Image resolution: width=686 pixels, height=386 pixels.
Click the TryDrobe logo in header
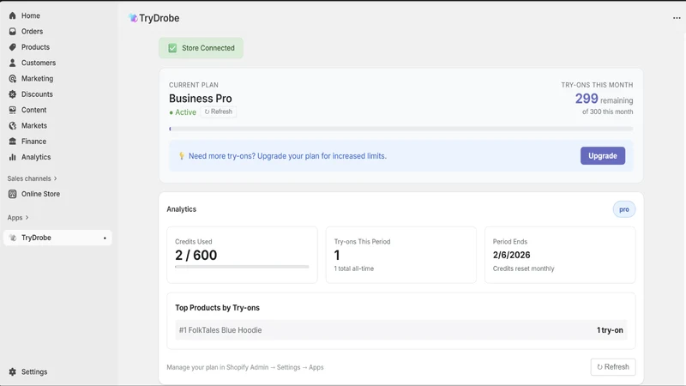(133, 18)
